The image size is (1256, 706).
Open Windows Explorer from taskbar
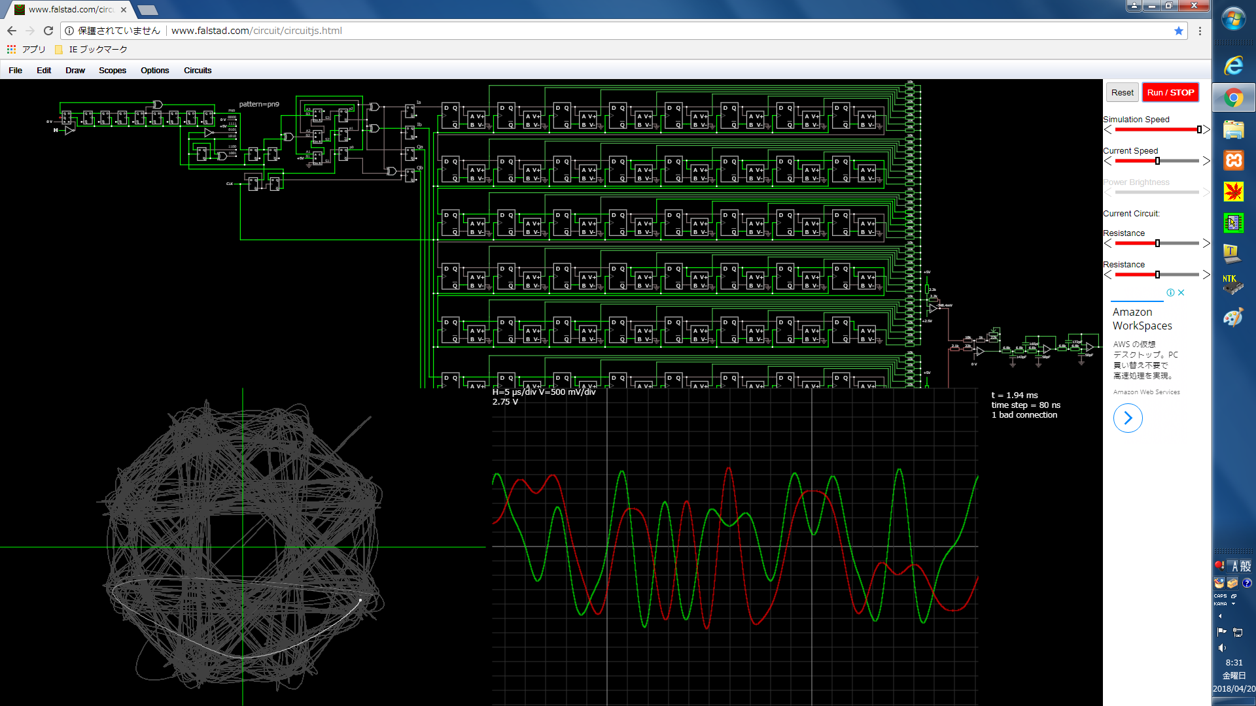[x=1234, y=129]
